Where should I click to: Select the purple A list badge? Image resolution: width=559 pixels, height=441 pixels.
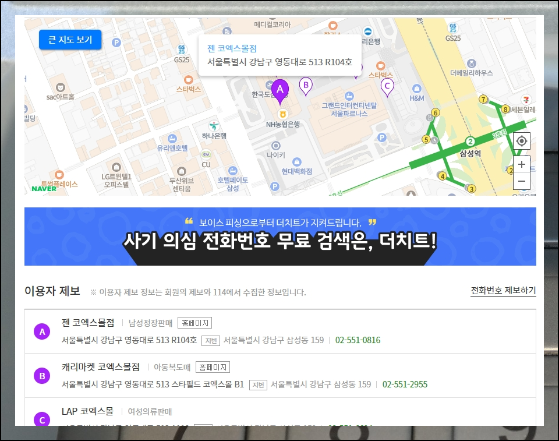(42, 332)
